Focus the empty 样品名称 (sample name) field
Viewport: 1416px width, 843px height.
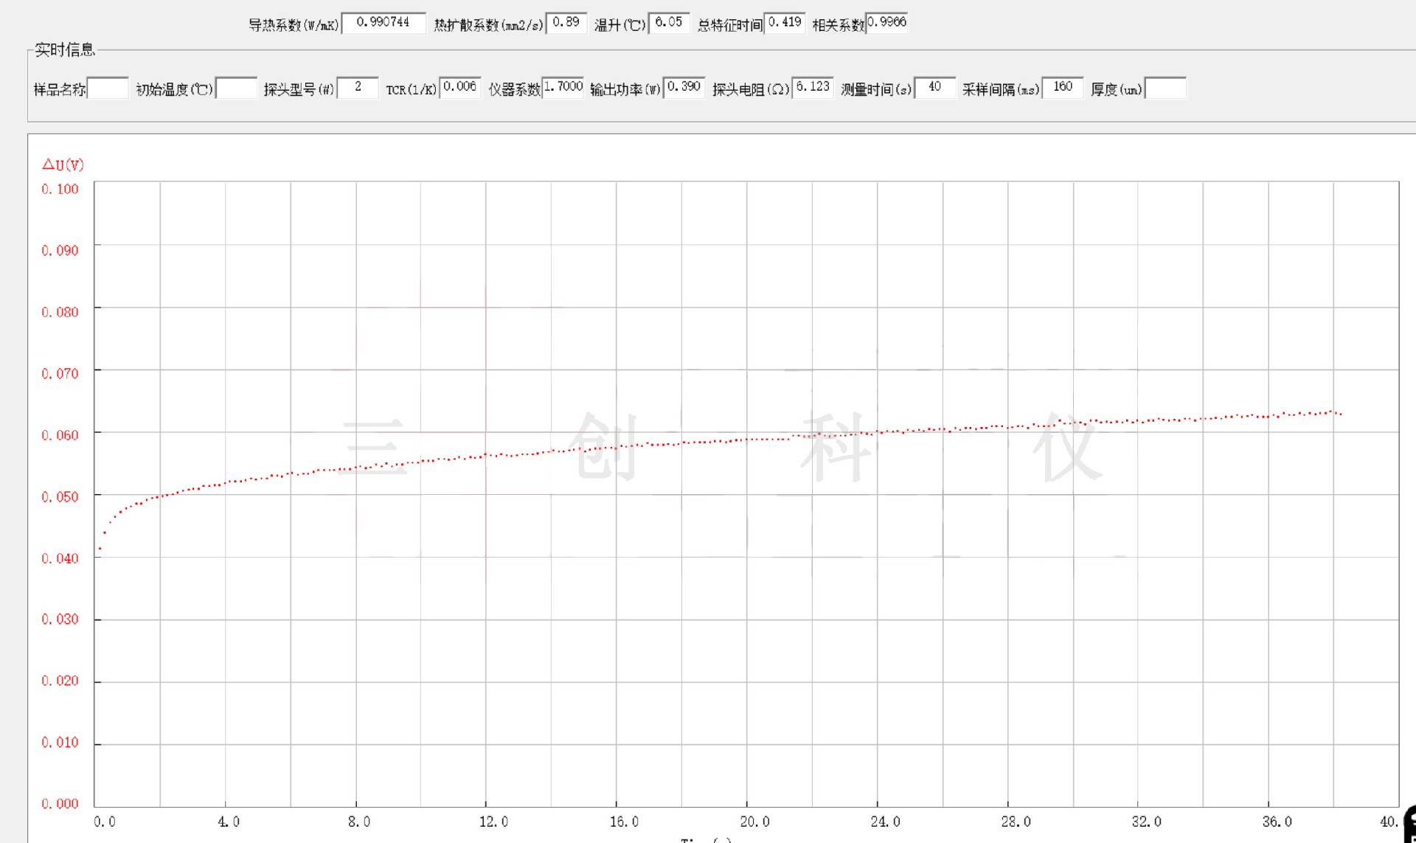108,89
